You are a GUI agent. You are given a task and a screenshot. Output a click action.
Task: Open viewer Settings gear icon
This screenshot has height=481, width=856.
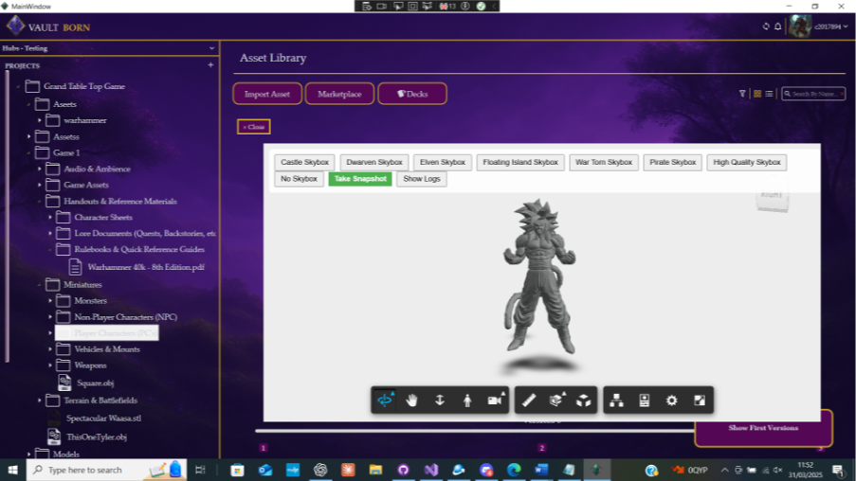672,401
